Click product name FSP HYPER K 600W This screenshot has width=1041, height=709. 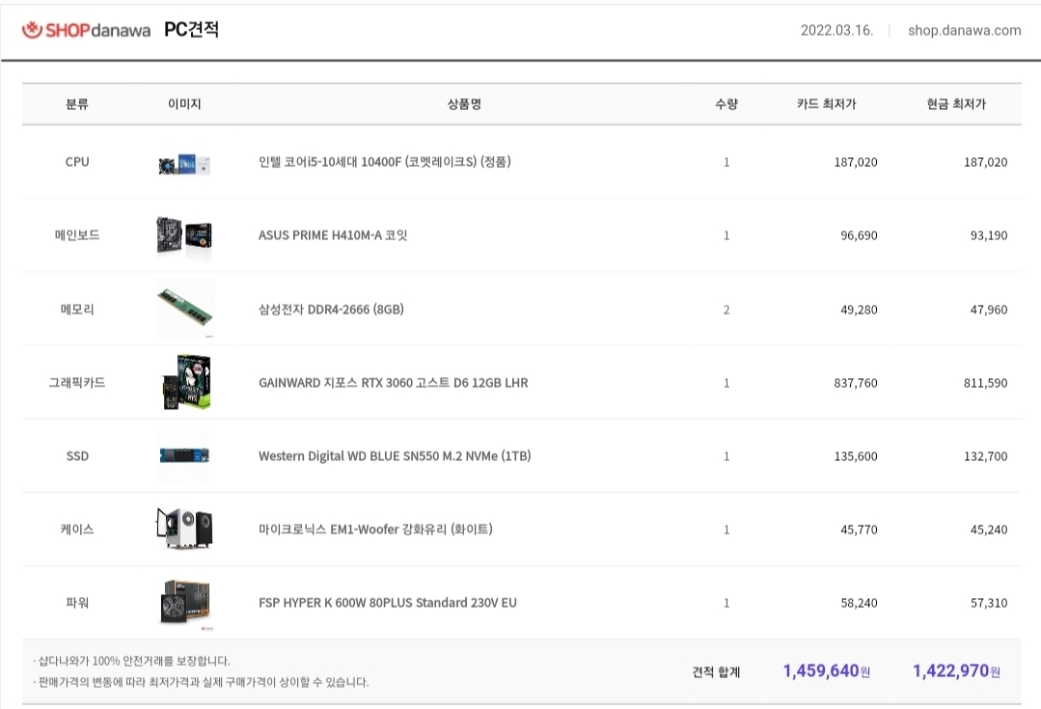[387, 603]
